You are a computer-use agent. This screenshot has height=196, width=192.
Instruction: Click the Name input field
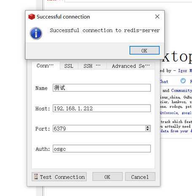click(x=102, y=88)
